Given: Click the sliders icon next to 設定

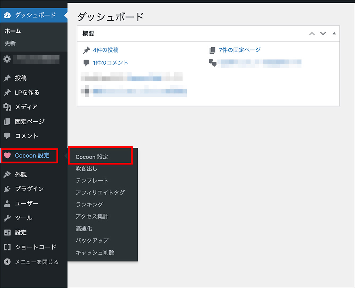Looking at the screenshot, I should [7, 233].
